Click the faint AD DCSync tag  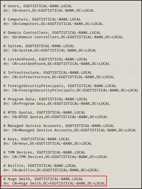pos(110,73)
